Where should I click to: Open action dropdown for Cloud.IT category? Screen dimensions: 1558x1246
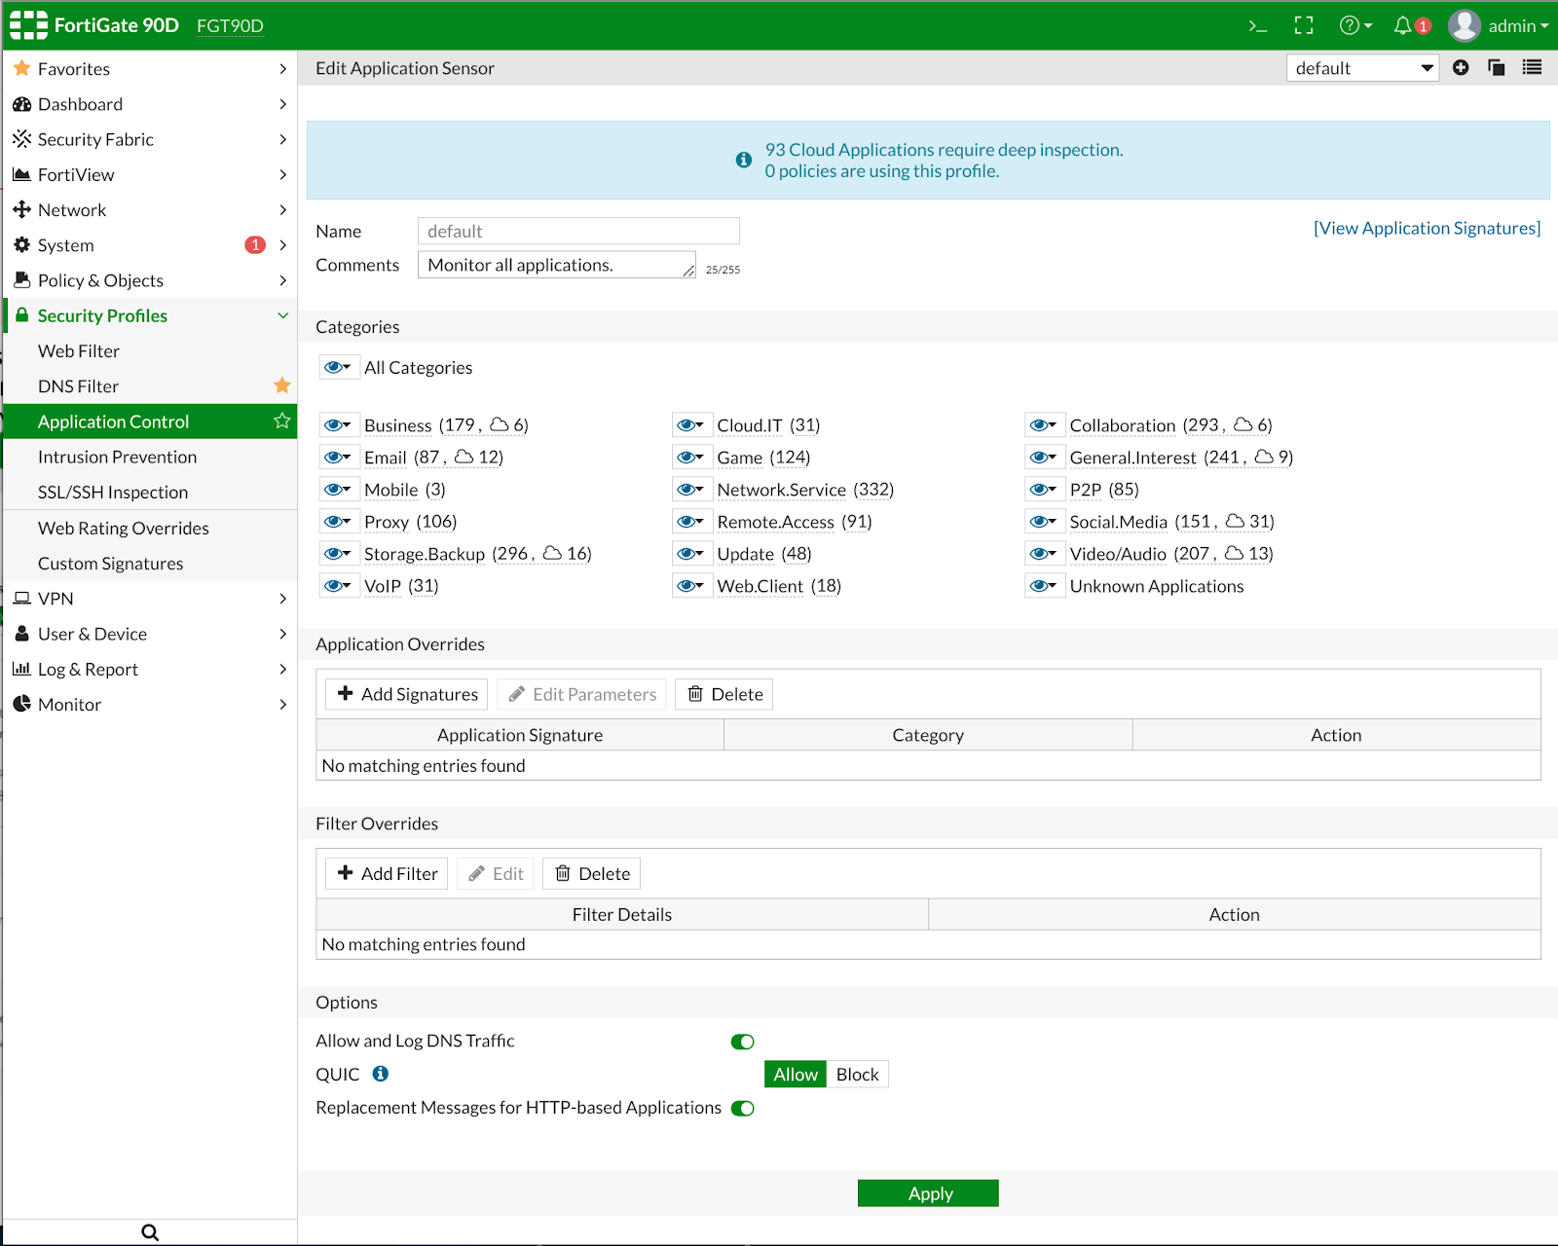click(691, 424)
